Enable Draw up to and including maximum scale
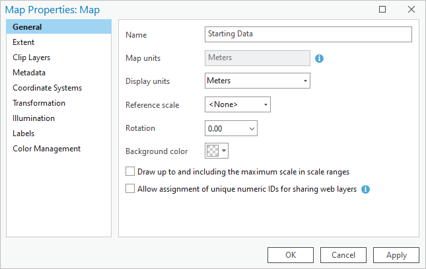The height and width of the screenshot is (269, 426). coord(130,172)
